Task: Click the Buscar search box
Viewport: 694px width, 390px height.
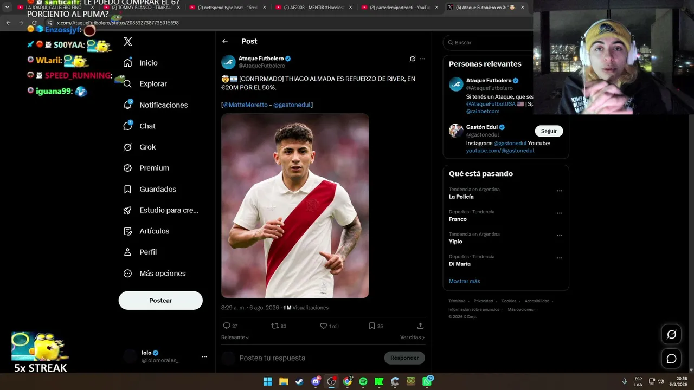Action: click(x=488, y=42)
